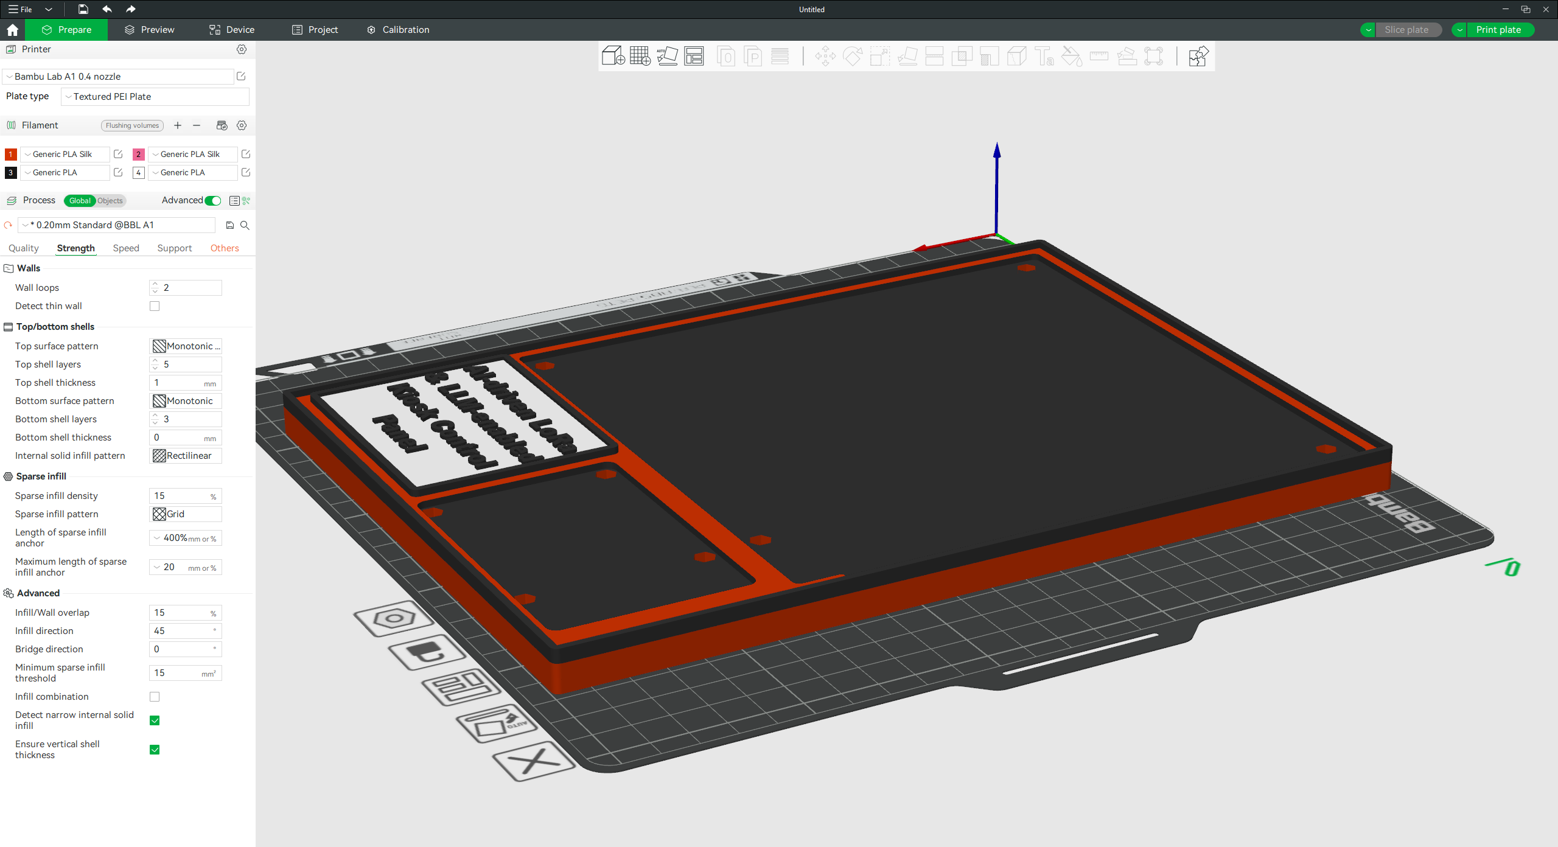The width and height of the screenshot is (1558, 847).
Task: Check the Infill combination box
Action: [155, 697]
